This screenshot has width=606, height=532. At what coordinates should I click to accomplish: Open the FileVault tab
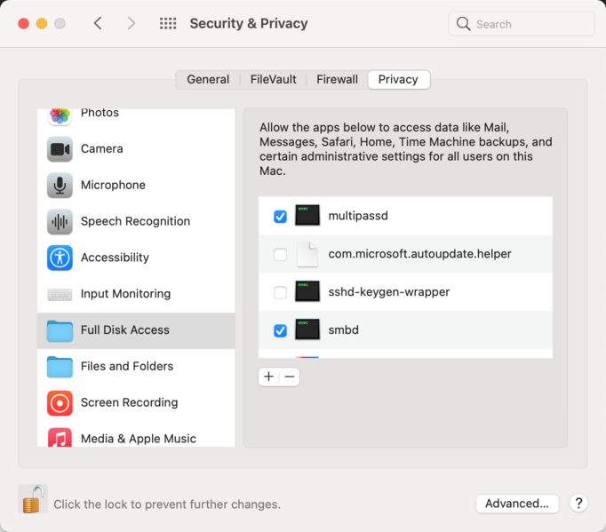coord(274,80)
